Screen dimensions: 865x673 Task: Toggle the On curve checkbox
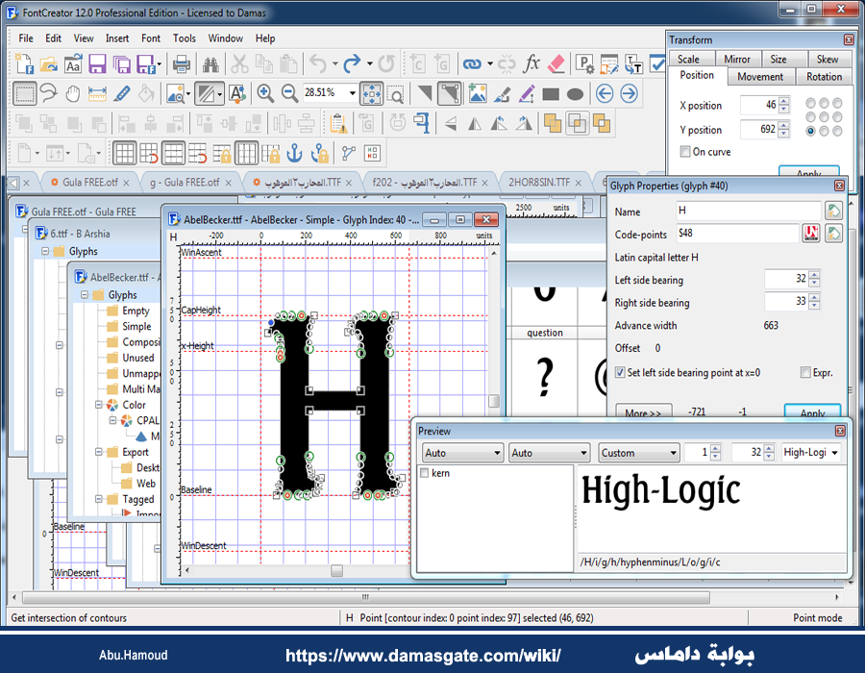coord(685,151)
